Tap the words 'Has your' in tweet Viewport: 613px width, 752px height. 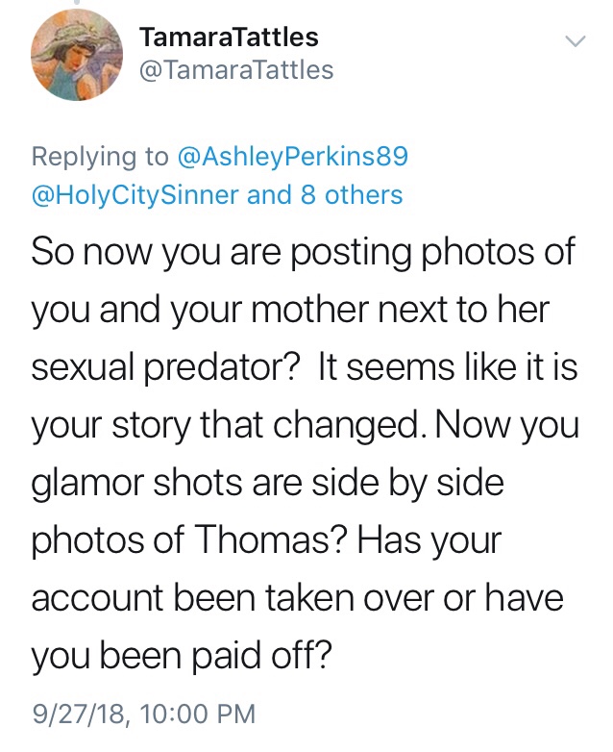pyautogui.click(x=429, y=541)
